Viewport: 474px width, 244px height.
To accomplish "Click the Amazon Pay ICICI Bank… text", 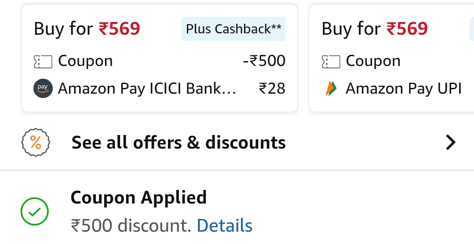I will [147, 89].
